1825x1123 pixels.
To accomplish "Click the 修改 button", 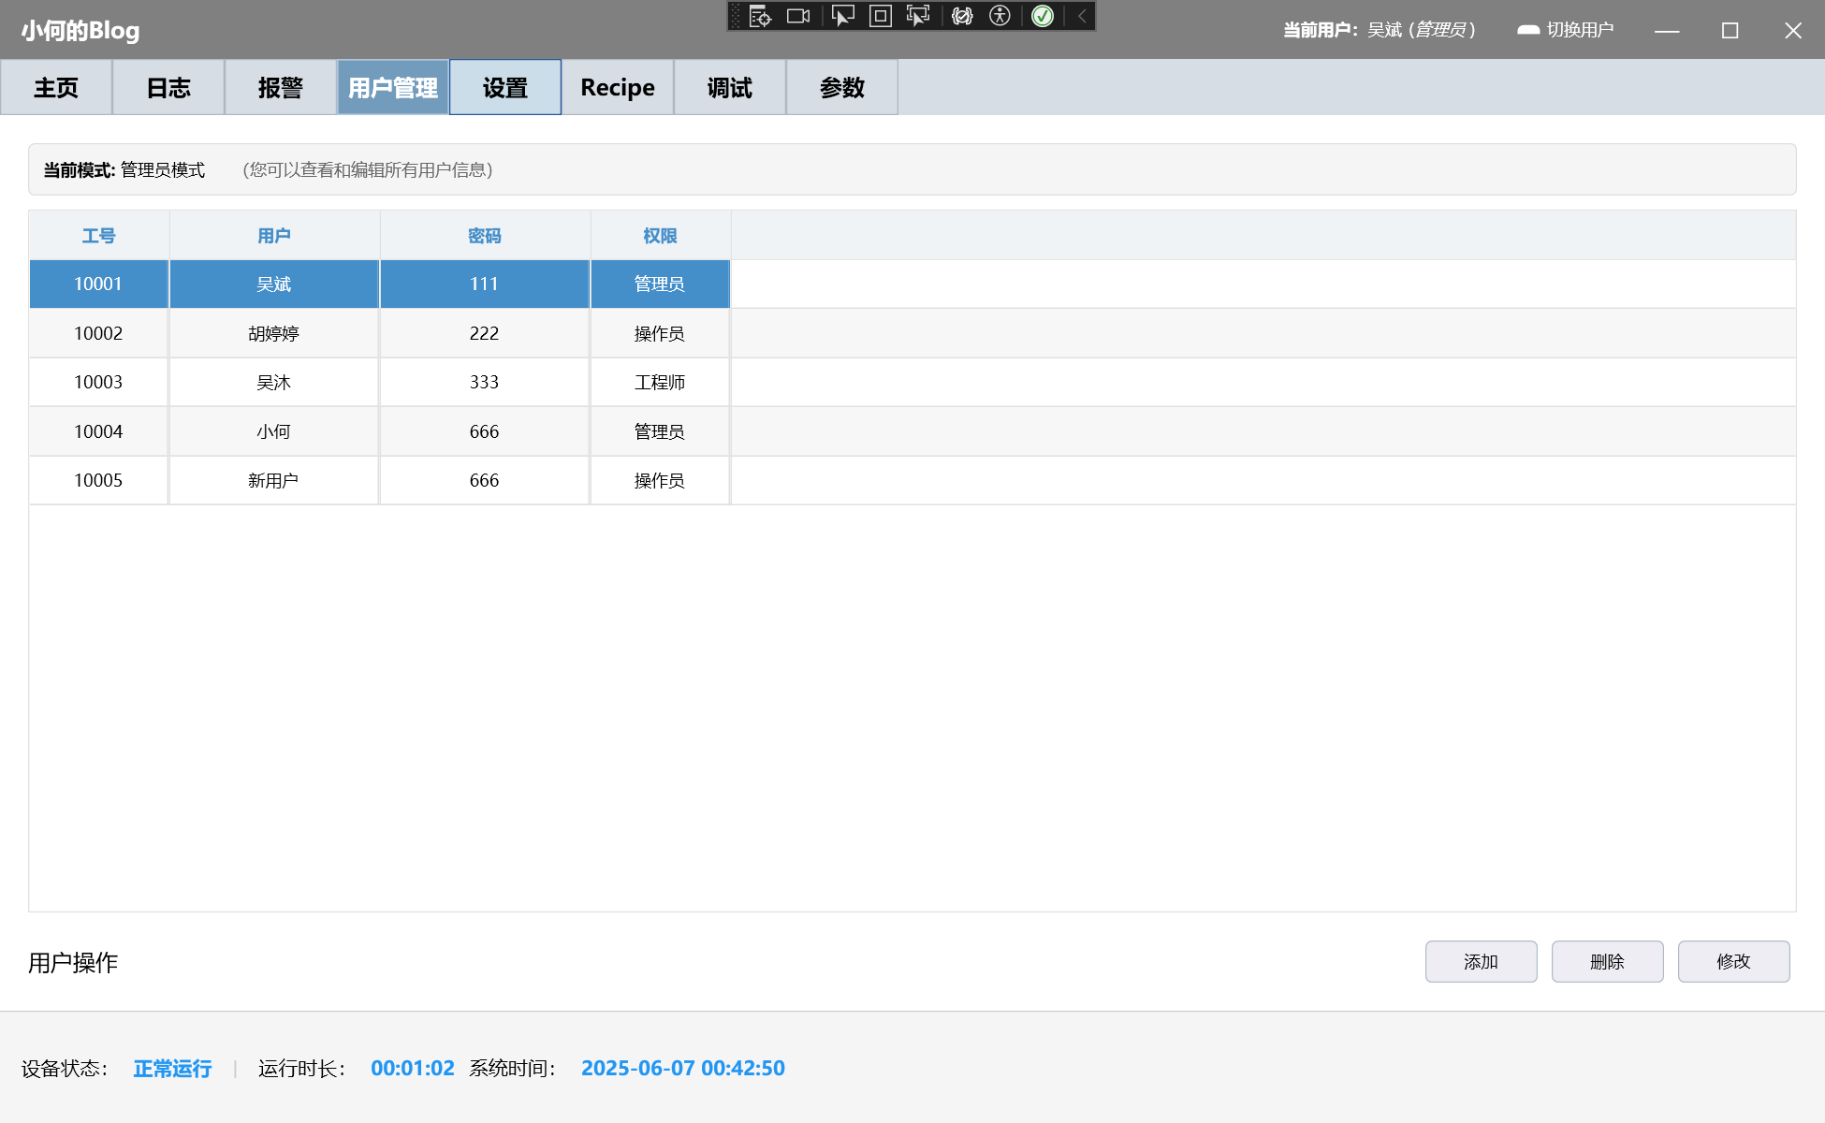I will 1732,961.
